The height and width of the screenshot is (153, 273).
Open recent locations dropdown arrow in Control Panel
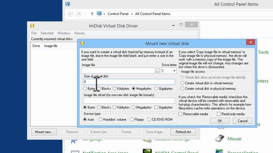(x=85, y=14)
